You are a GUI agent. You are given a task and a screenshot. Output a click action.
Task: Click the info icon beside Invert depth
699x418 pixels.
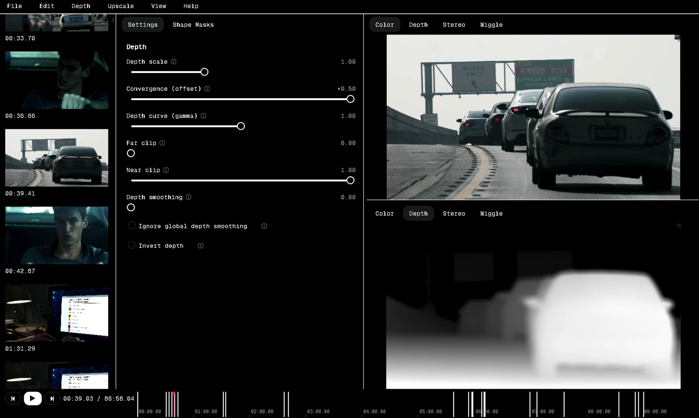click(x=201, y=246)
